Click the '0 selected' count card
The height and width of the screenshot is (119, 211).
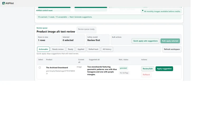[73, 39]
